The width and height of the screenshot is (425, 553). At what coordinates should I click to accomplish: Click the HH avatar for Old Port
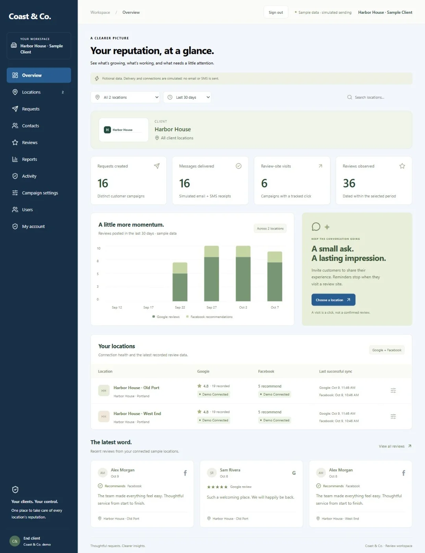[103, 391]
